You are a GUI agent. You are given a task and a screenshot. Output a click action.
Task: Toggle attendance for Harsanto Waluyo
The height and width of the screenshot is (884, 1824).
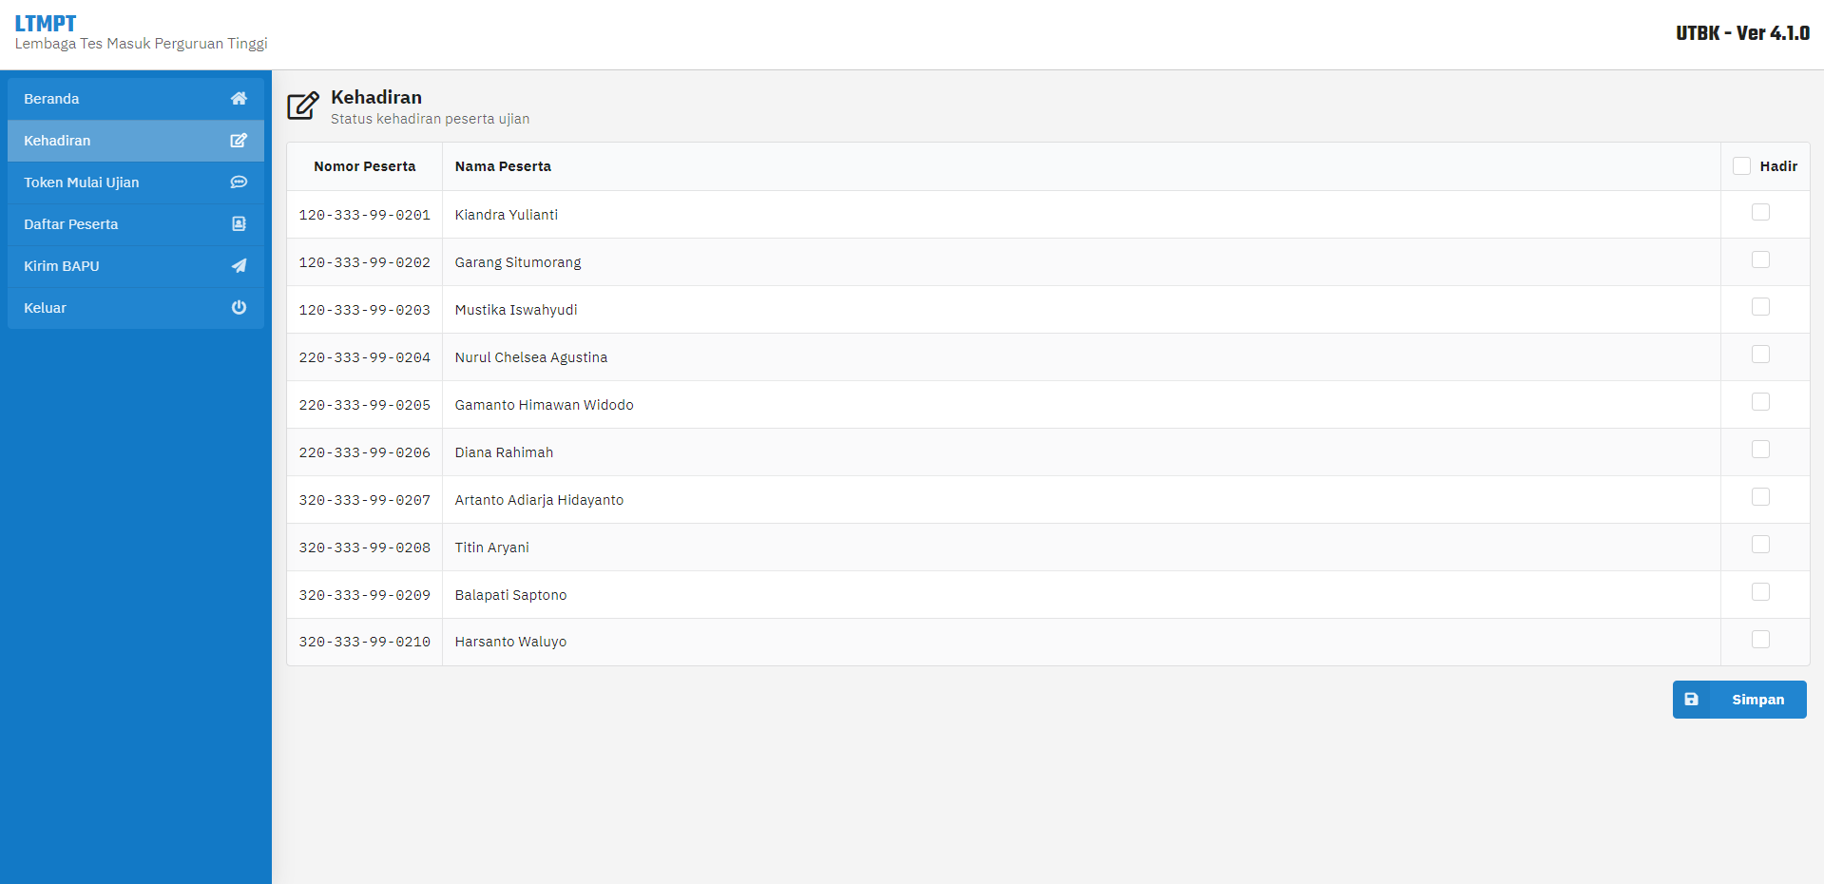1760,640
